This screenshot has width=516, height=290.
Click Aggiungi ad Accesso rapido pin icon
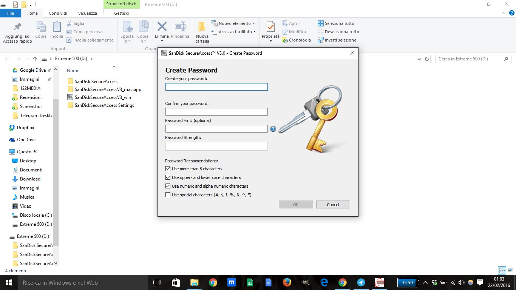pyautogui.click(x=17, y=27)
